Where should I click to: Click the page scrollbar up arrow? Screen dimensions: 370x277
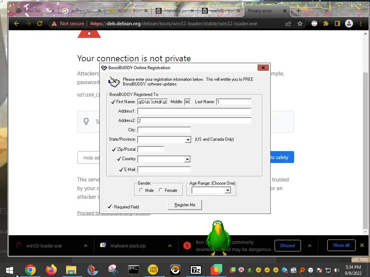pos(365,34)
